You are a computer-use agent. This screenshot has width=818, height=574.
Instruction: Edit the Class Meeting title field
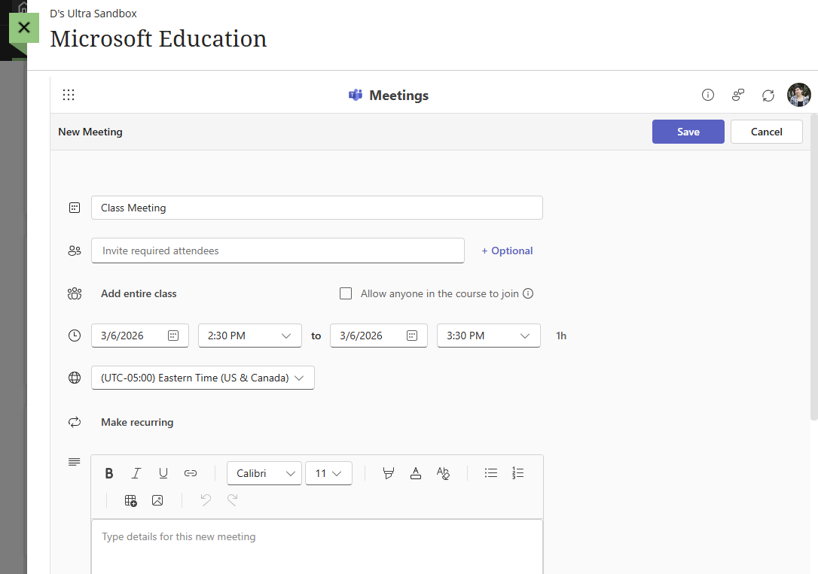(x=316, y=208)
